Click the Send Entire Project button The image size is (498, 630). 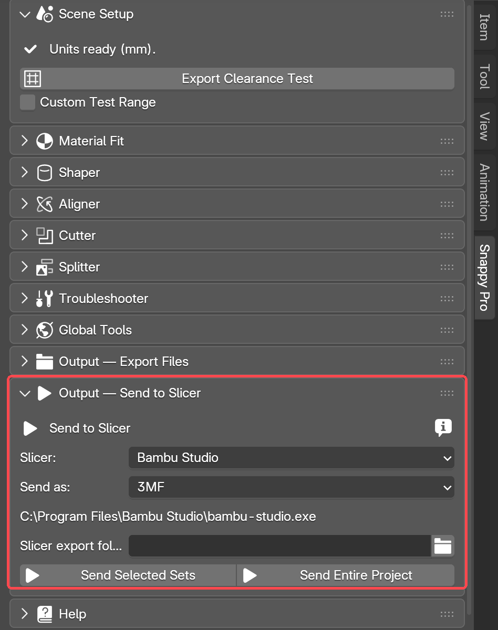346,575
